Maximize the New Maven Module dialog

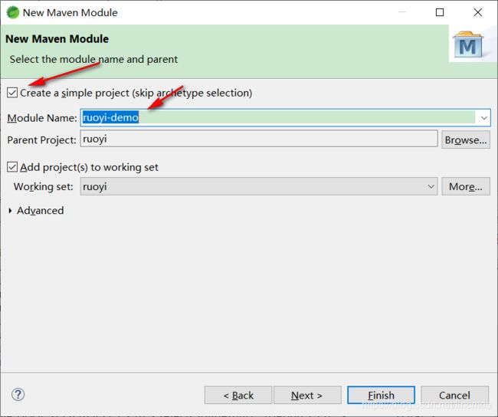(440, 12)
